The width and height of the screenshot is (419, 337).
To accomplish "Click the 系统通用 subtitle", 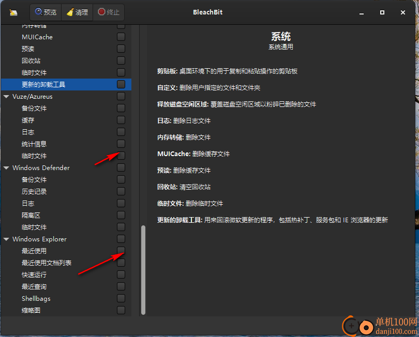I will (x=281, y=47).
